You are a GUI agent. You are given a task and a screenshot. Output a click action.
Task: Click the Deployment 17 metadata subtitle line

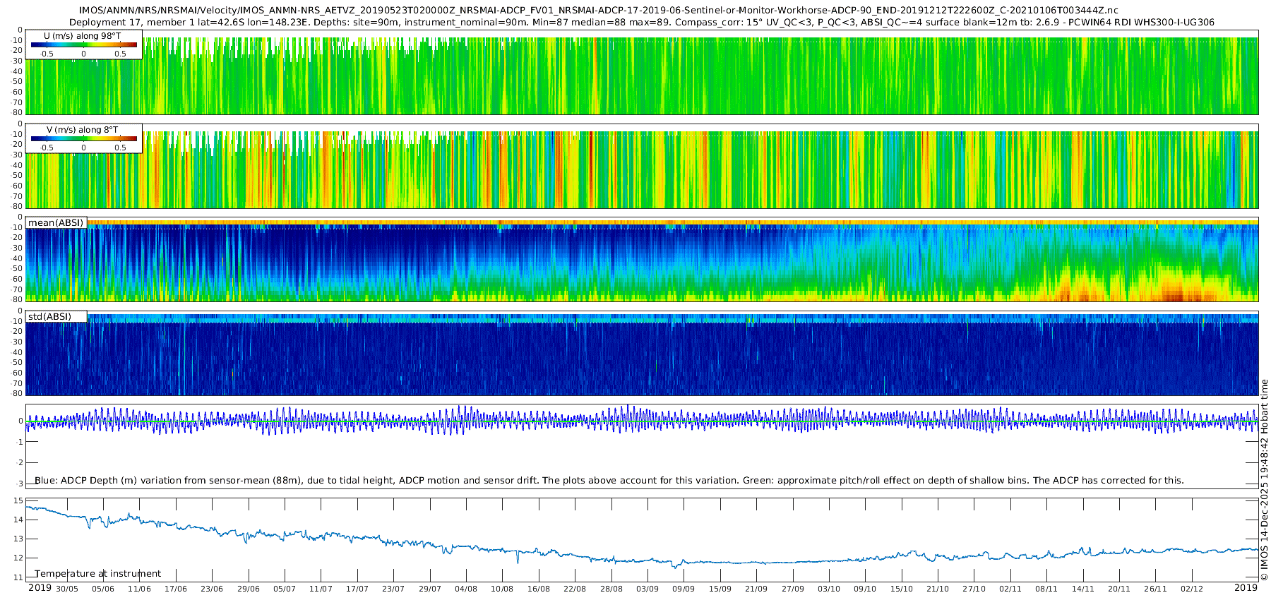click(x=641, y=23)
